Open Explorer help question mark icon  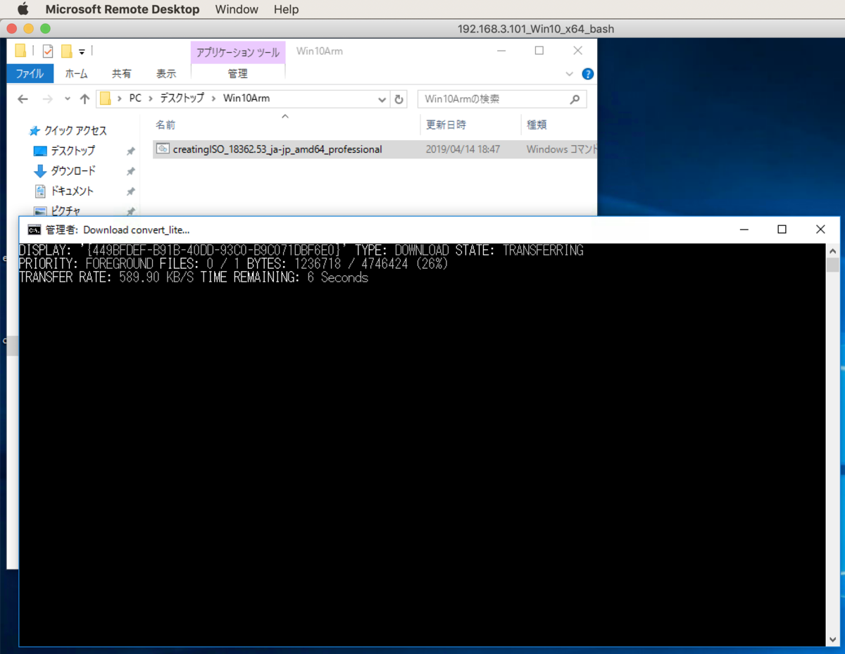coord(588,74)
